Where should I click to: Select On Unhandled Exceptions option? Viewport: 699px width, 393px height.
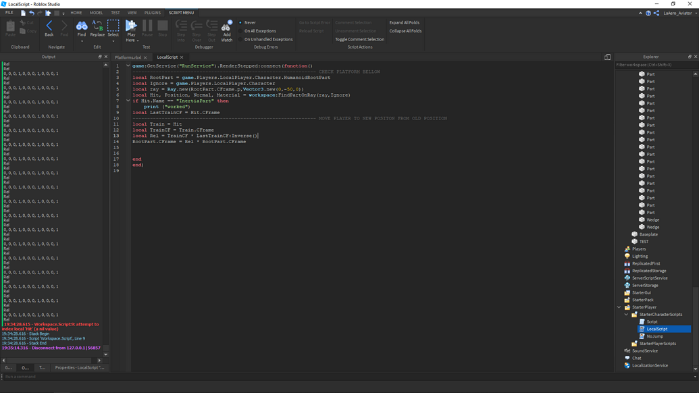click(265, 39)
